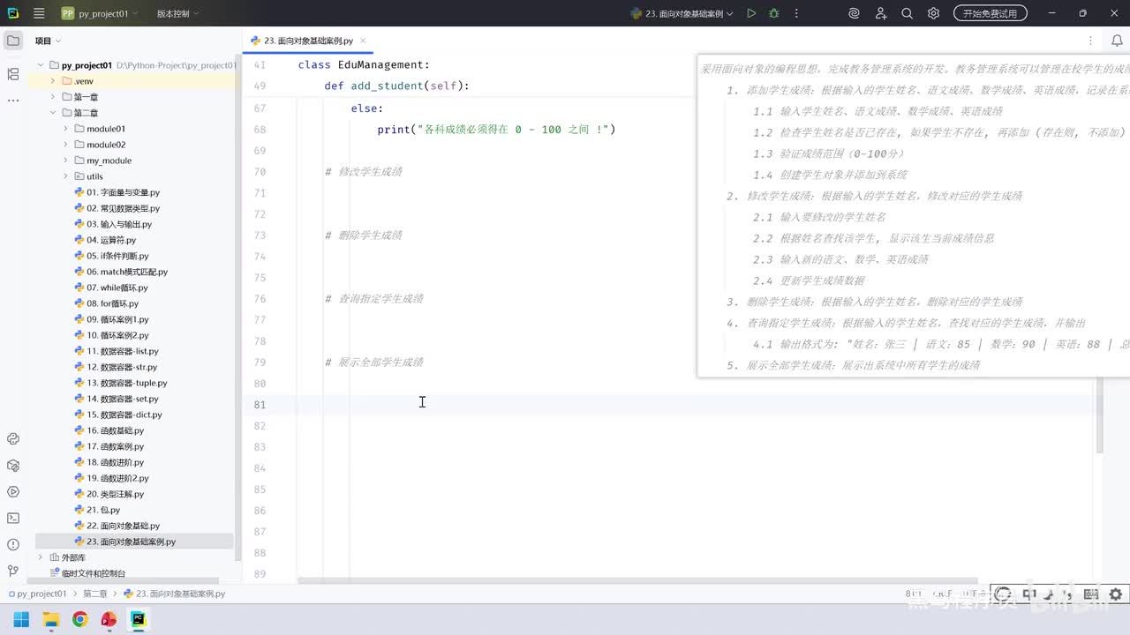The width and height of the screenshot is (1130, 635).
Task: Expand the 第一章 folder
Action: click(53, 97)
